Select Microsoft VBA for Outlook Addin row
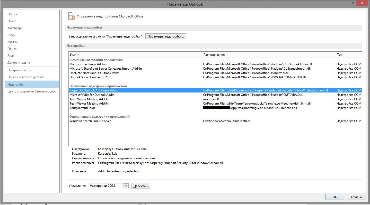The height and width of the screenshot is (205, 370). [x=215, y=95]
